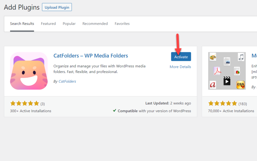Click the '(3)' review count
The image size is (257, 161).
[43, 104]
